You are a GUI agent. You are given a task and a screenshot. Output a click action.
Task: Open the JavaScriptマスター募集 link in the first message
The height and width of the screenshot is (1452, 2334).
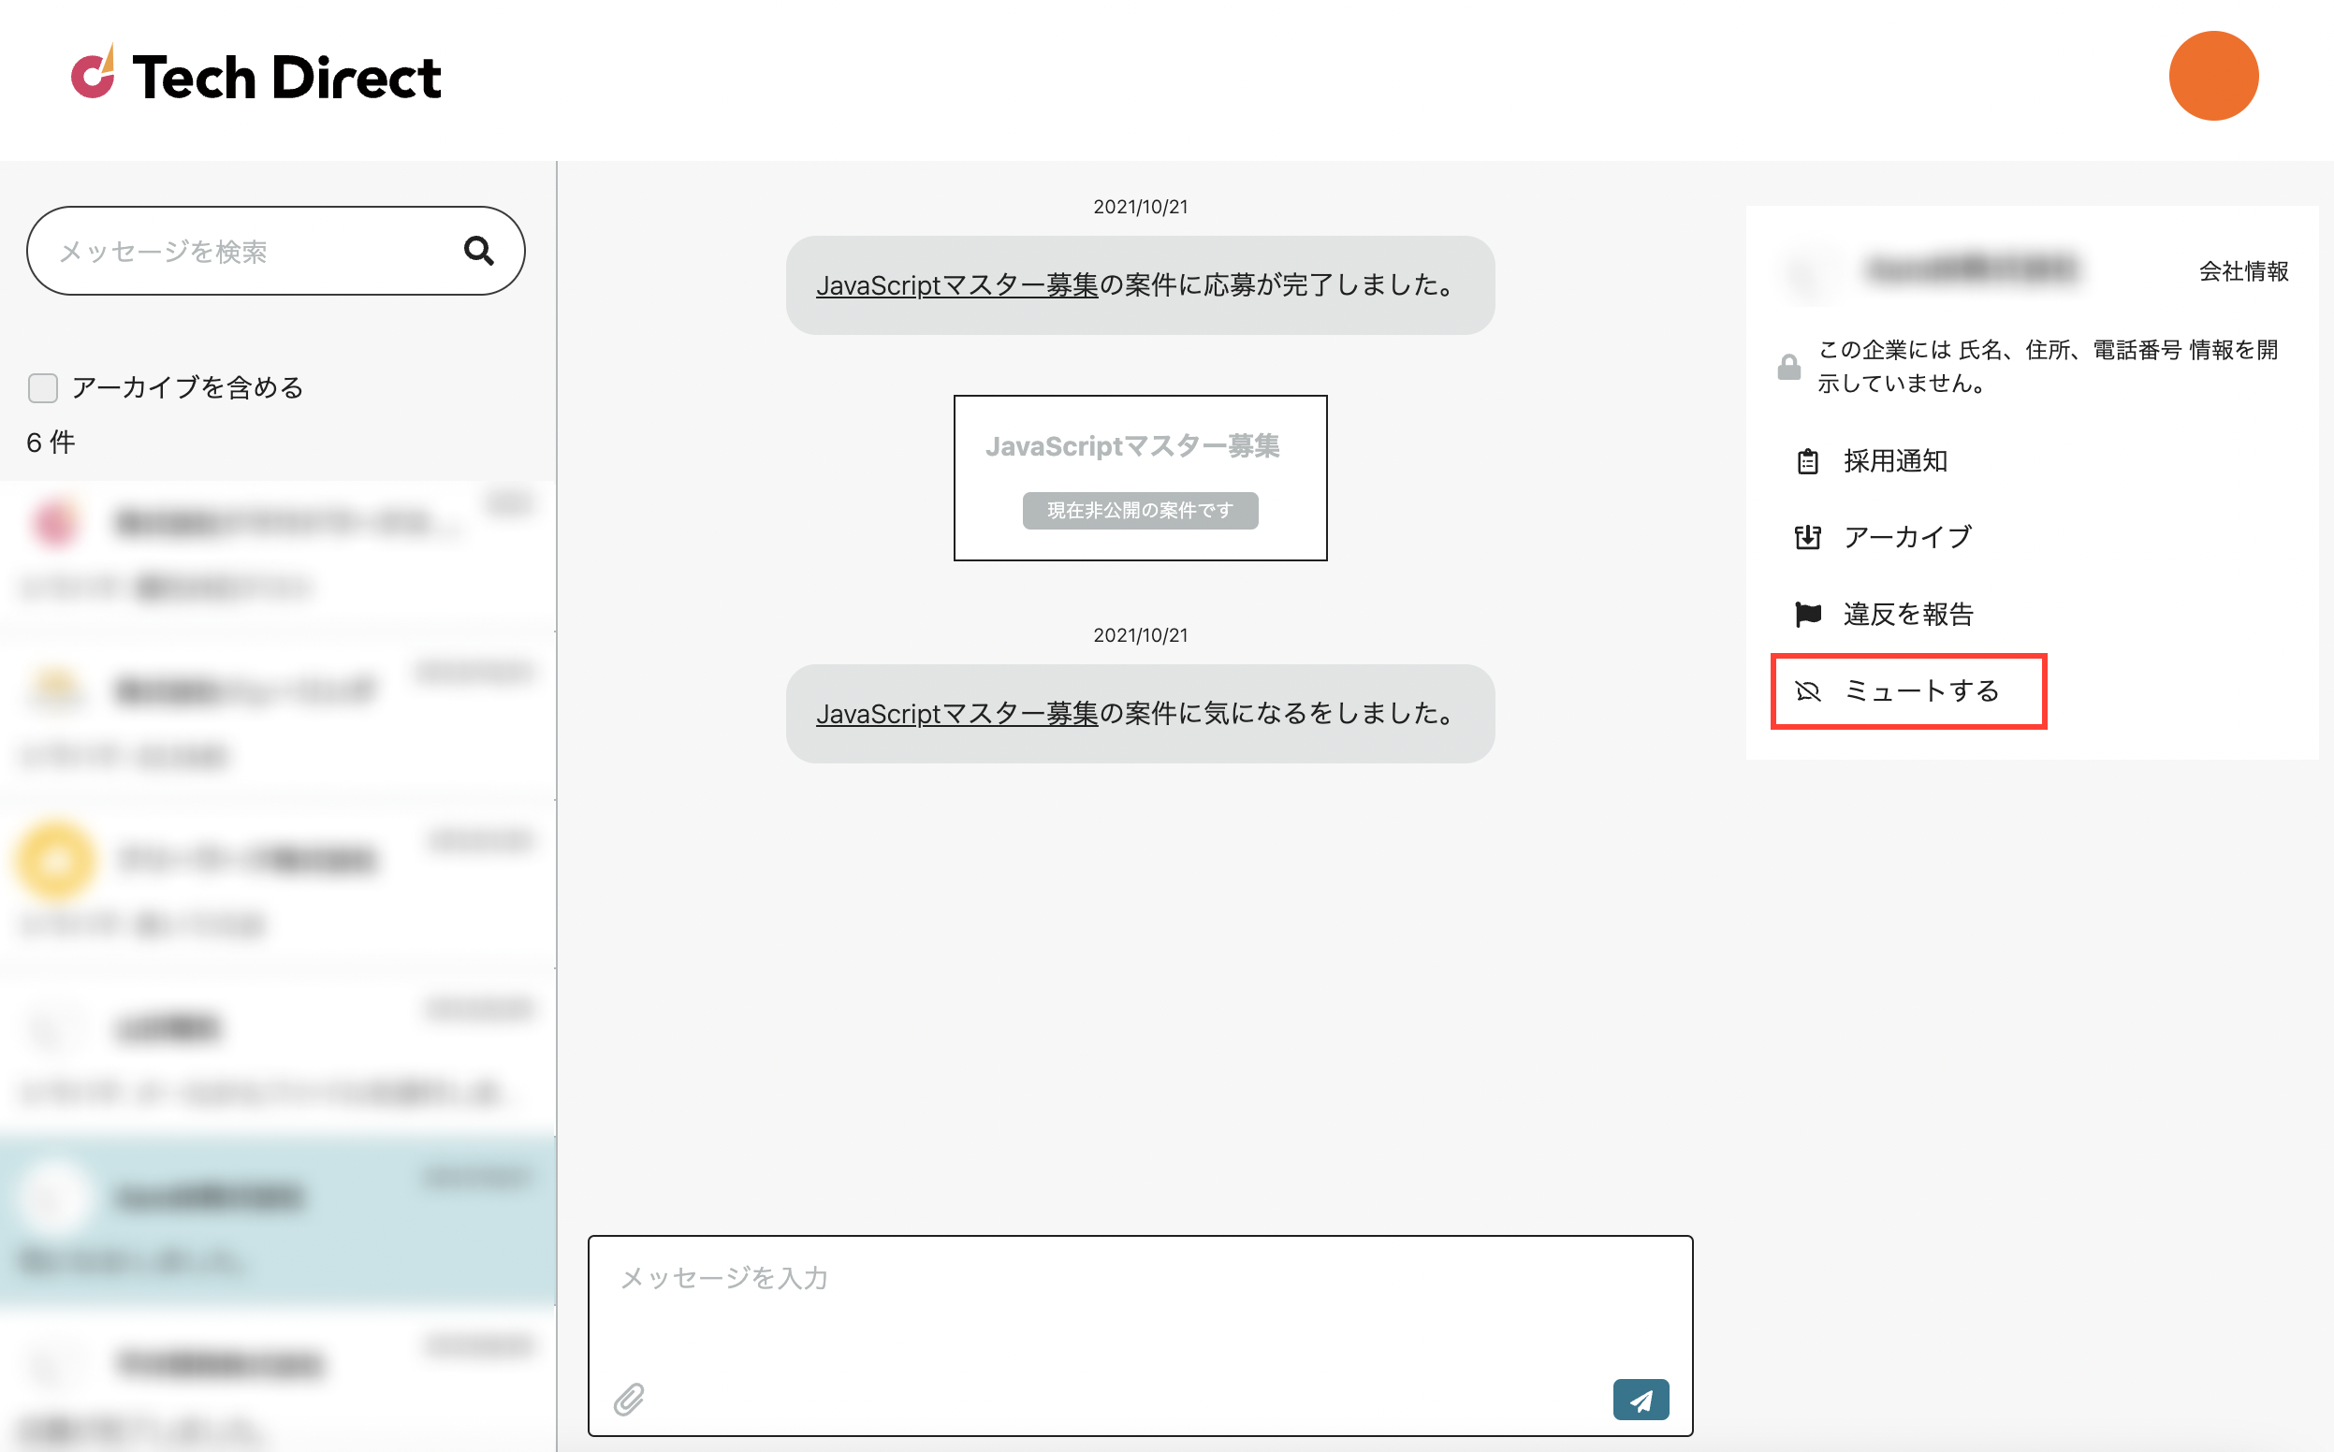pos(956,285)
